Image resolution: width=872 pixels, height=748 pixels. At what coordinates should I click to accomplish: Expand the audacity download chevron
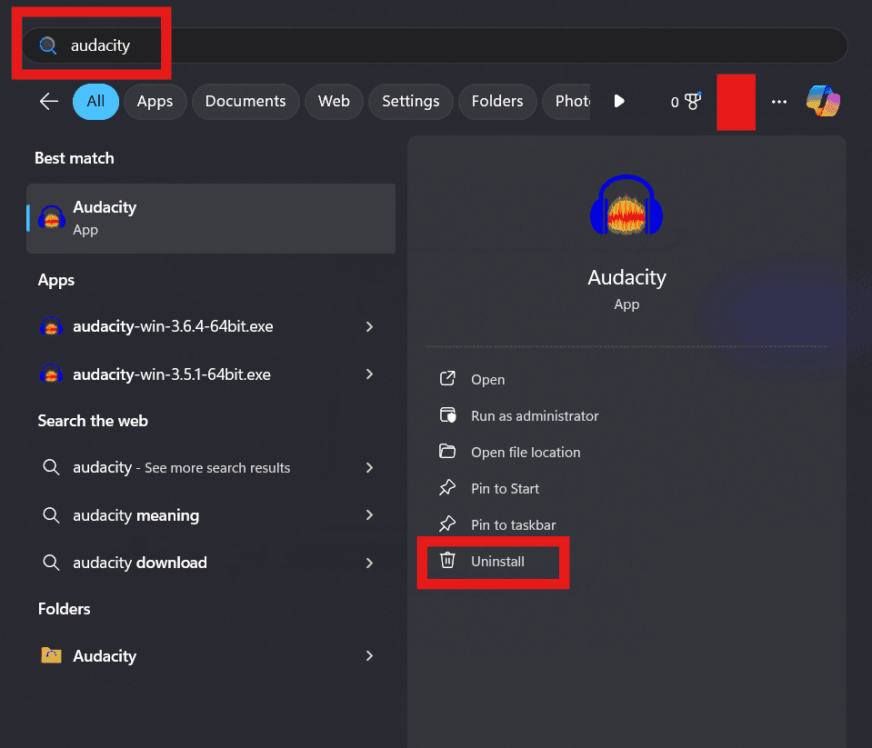pyautogui.click(x=369, y=563)
